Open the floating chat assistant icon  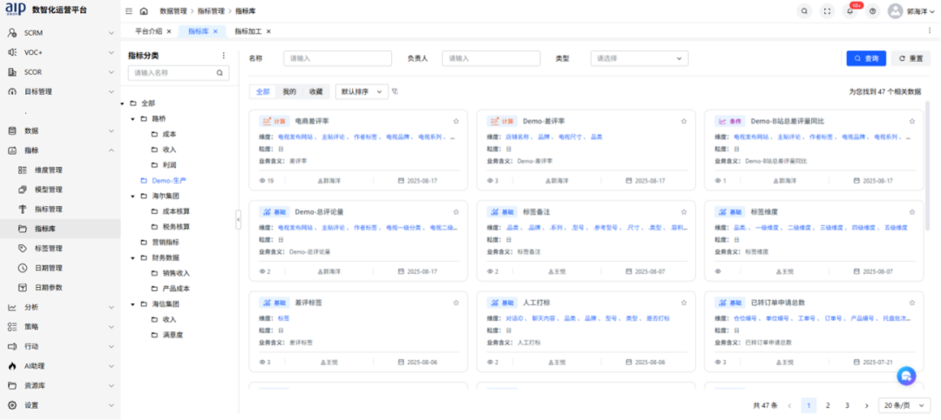[x=906, y=375]
